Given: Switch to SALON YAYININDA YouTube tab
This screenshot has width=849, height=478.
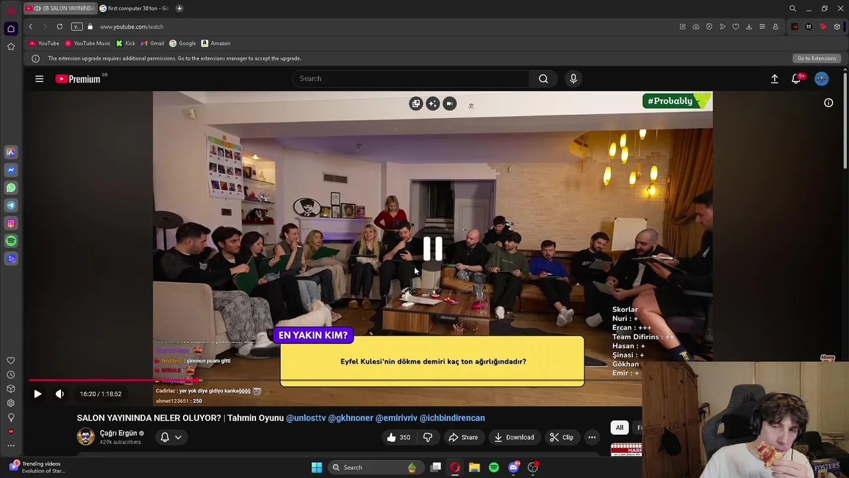Looking at the screenshot, I should [x=60, y=8].
